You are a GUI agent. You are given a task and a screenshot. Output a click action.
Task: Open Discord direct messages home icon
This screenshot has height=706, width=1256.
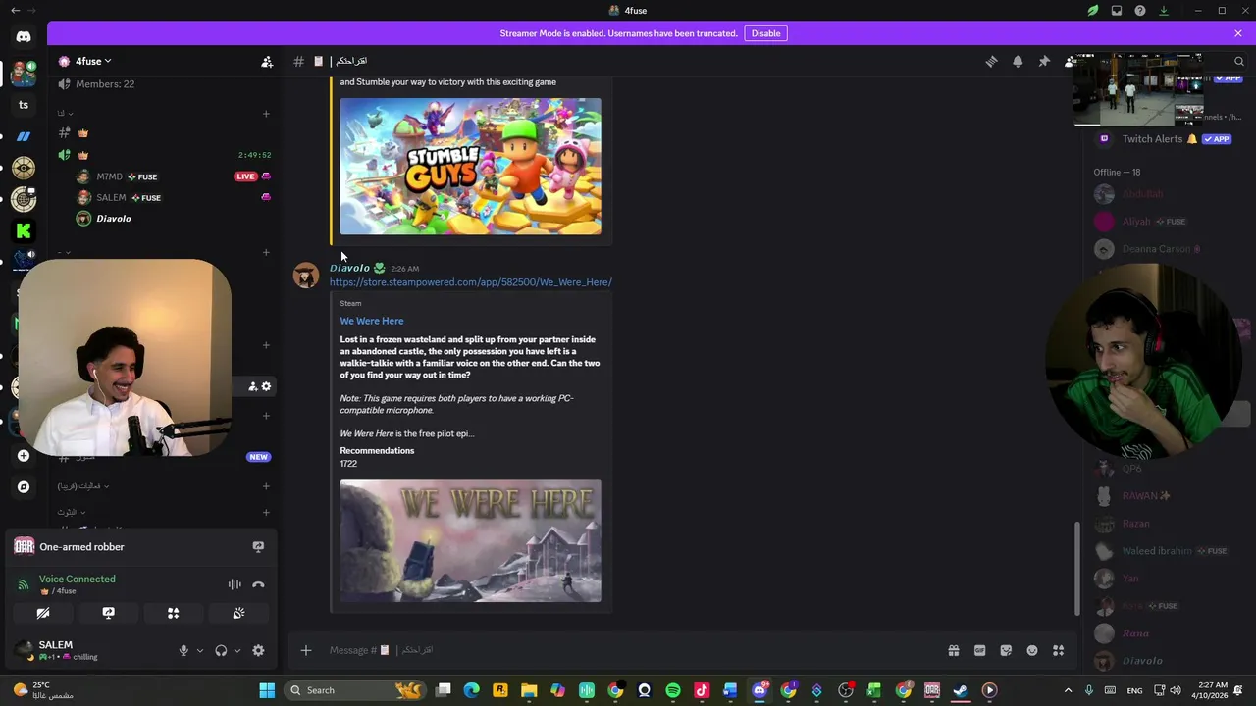pos(24,37)
